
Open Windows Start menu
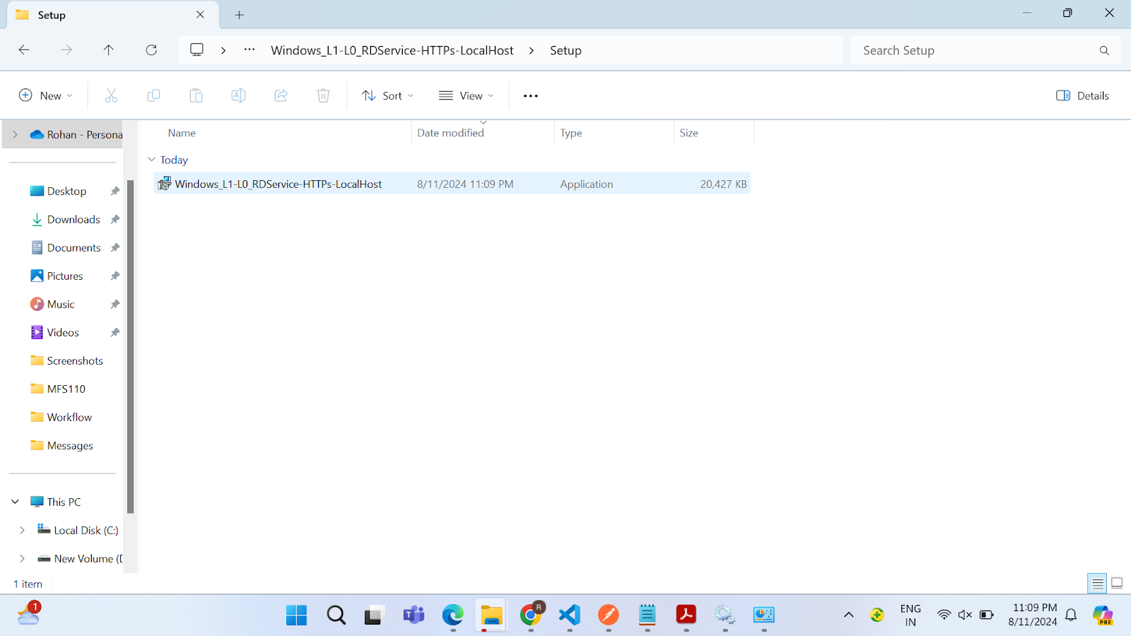click(296, 615)
